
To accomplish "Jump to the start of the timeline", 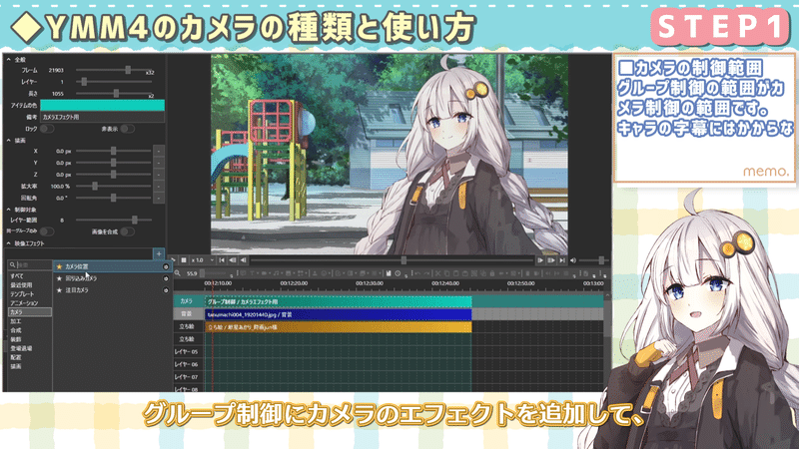I will [222, 260].
